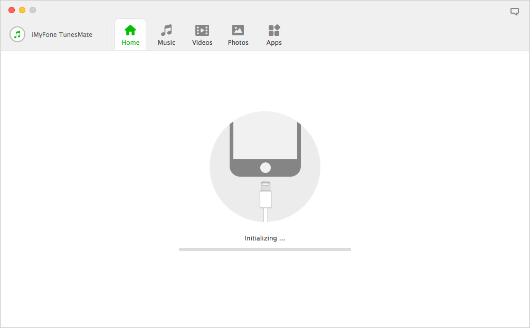The height and width of the screenshot is (328, 530).
Task: Open the Home tab
Action: coord(130,35)
